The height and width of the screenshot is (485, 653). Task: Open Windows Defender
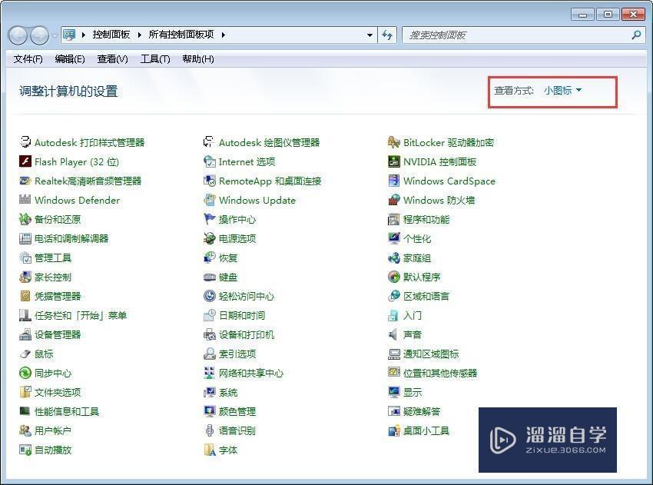[77, 200]
